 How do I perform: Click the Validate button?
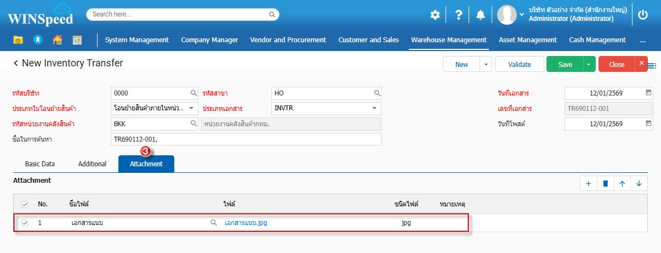point(519,64)
